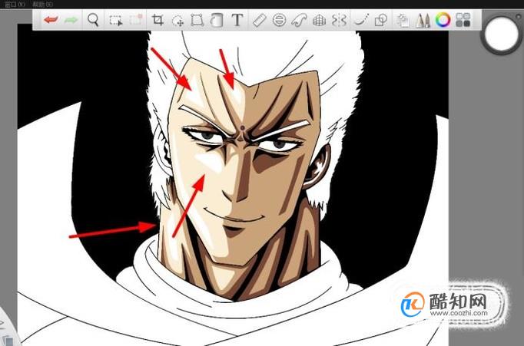Activate the Perspective guides tool
The width and height of the screenshot is (524, 346).
319,21
